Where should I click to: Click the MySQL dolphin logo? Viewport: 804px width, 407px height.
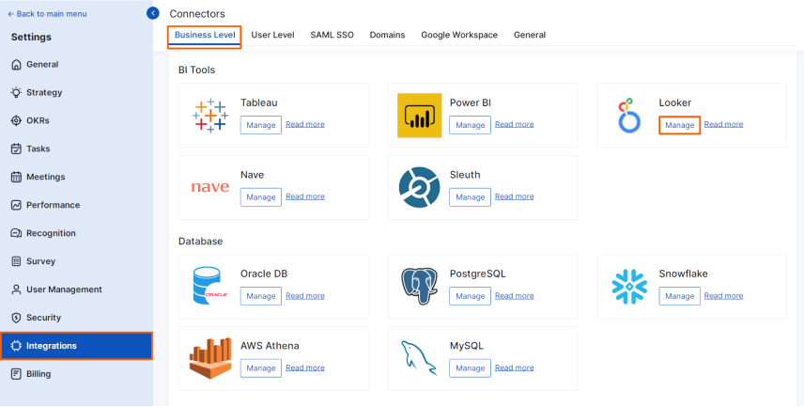click(x=420, y=358)
